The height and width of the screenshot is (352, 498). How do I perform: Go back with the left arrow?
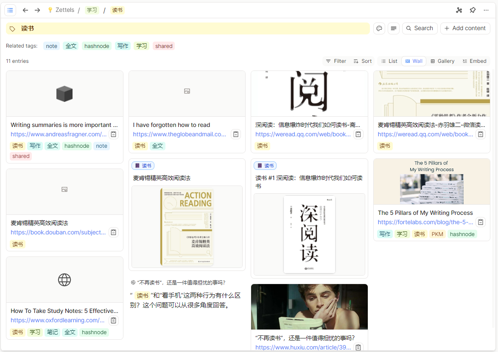click(25, 10)
